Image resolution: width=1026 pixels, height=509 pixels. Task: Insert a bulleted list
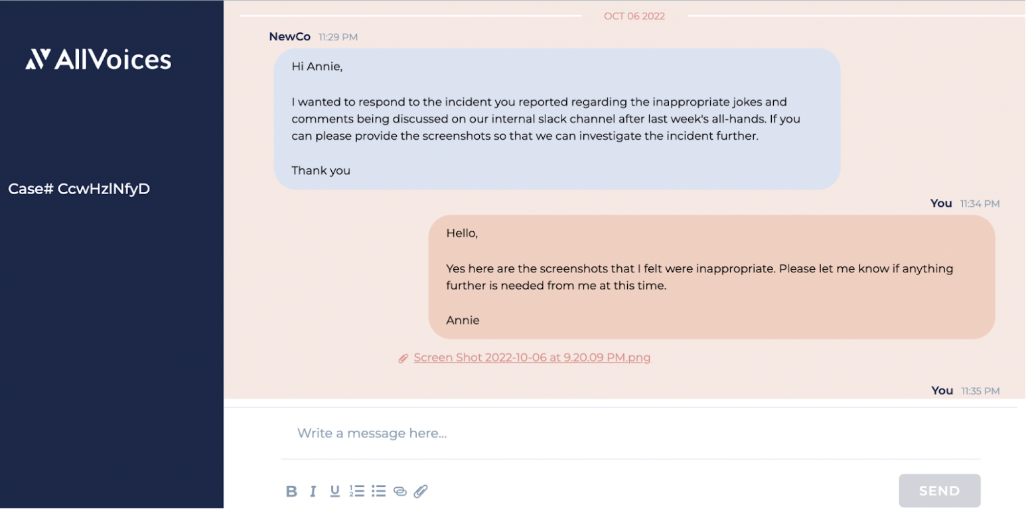click(378, 491)
